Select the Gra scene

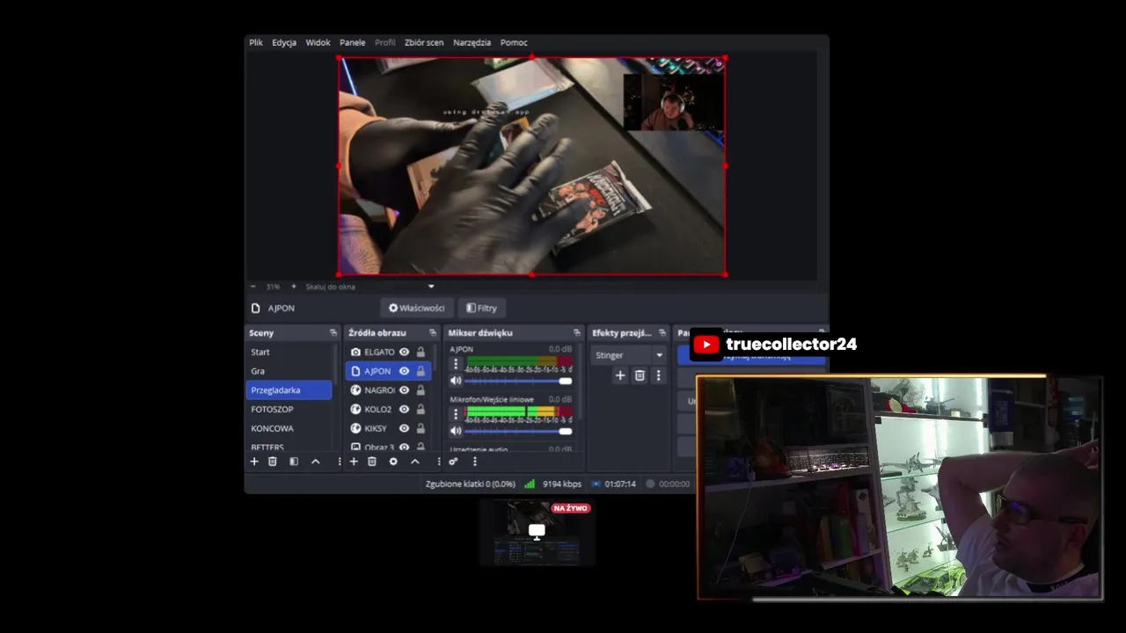coord(289,371)
